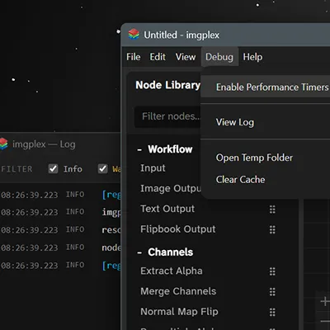Click the Flipbook Output grip icon
This screenshot has height=330, width=330.
[272, 229]
